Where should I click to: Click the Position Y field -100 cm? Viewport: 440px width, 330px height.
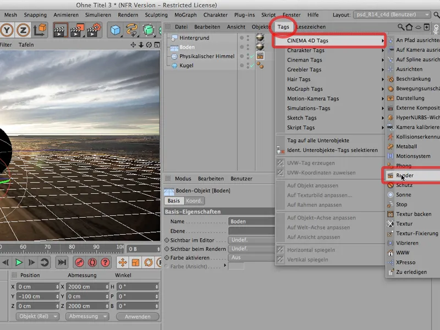pos(37,296)
